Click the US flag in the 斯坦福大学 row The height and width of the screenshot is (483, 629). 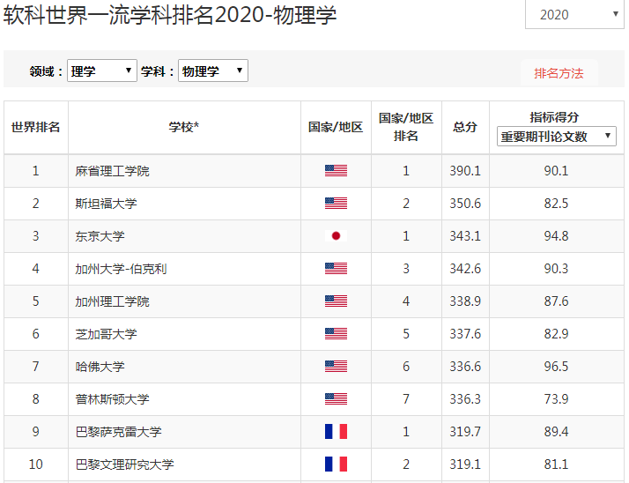(x=336, y=203)
